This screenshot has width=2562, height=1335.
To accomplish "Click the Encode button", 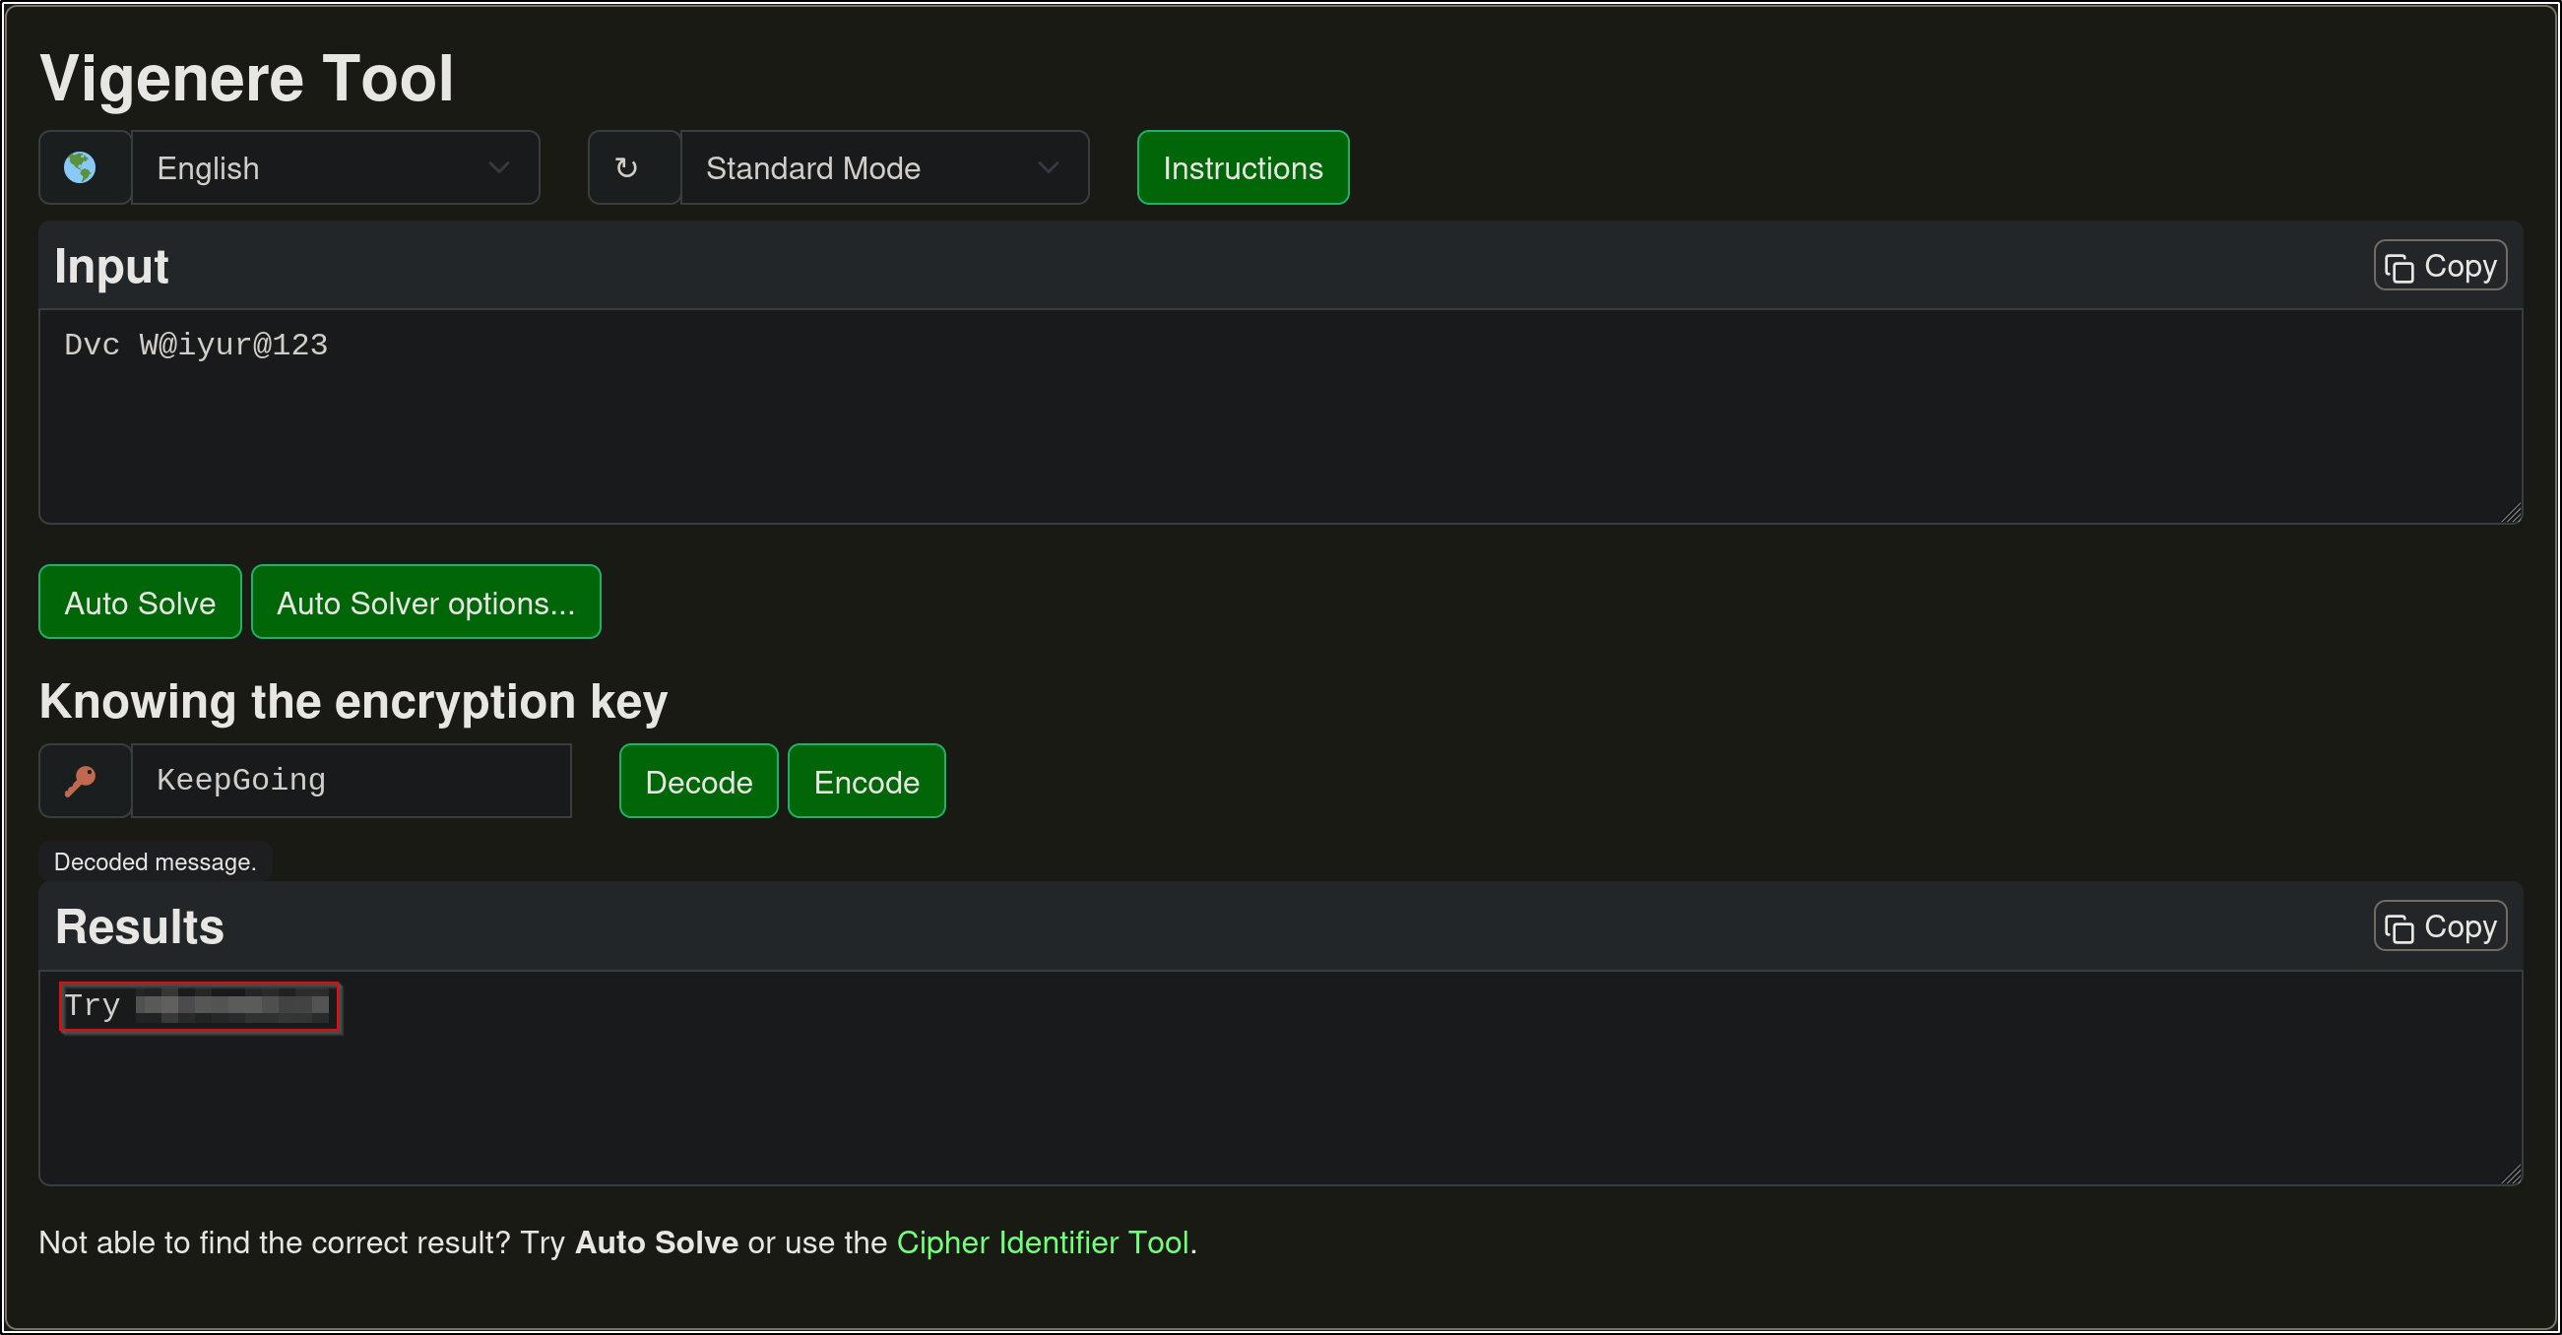I will pyautogui.click(x=865, y=782).
